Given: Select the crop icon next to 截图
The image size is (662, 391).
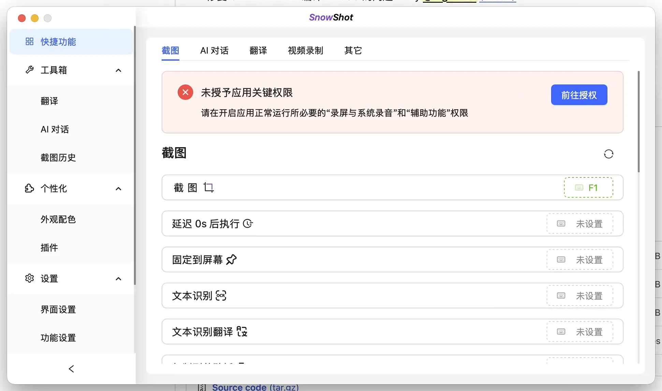Looking at the screenshot, I should point(209,187).
